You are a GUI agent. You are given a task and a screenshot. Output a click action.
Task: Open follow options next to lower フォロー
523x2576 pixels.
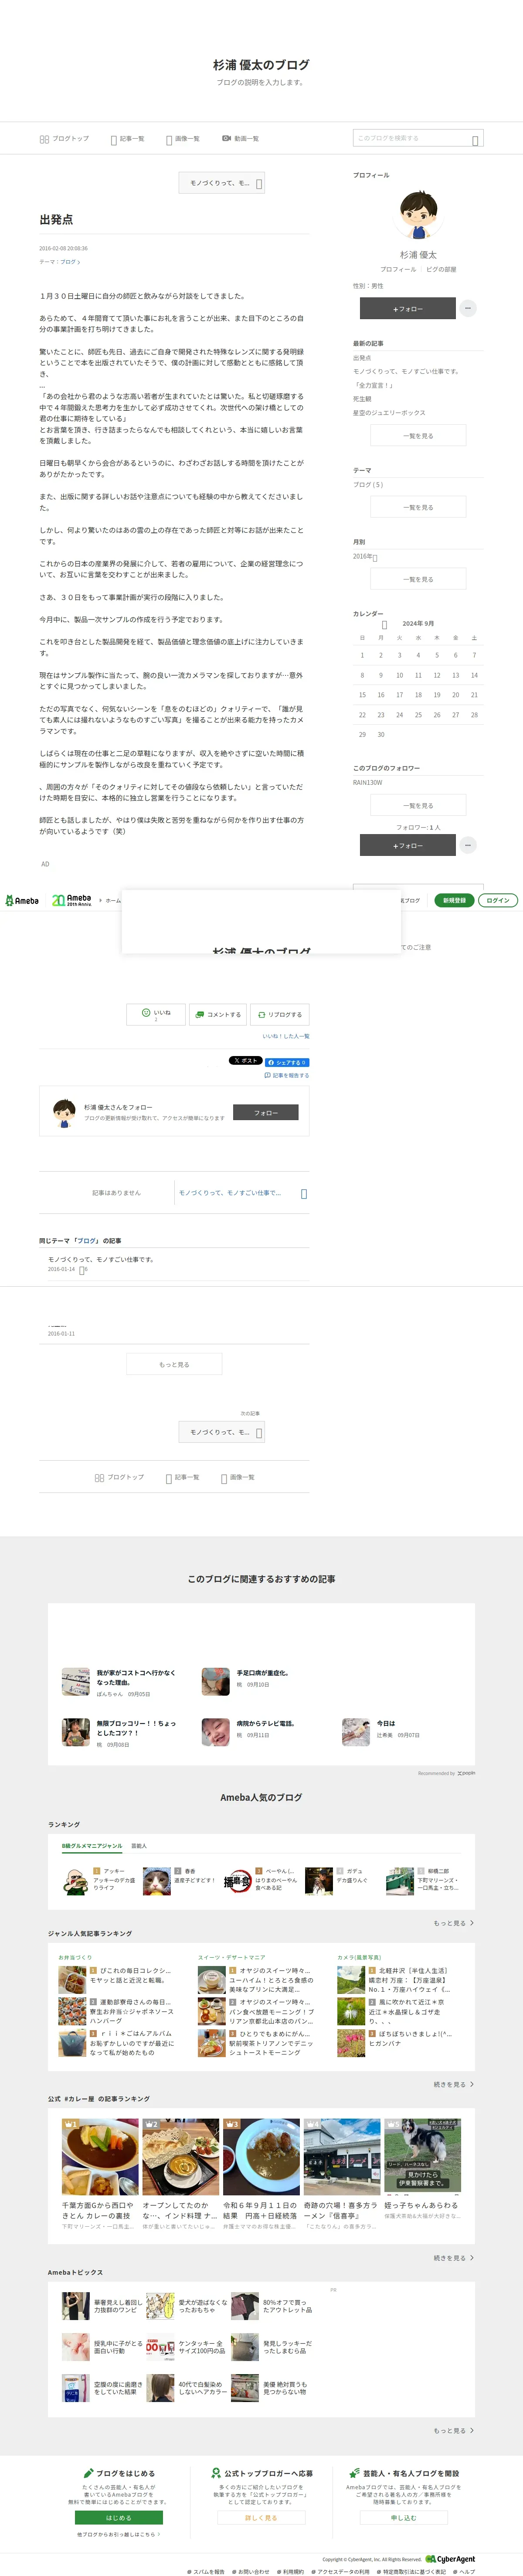pyautogui.click(x=467, y=845)
